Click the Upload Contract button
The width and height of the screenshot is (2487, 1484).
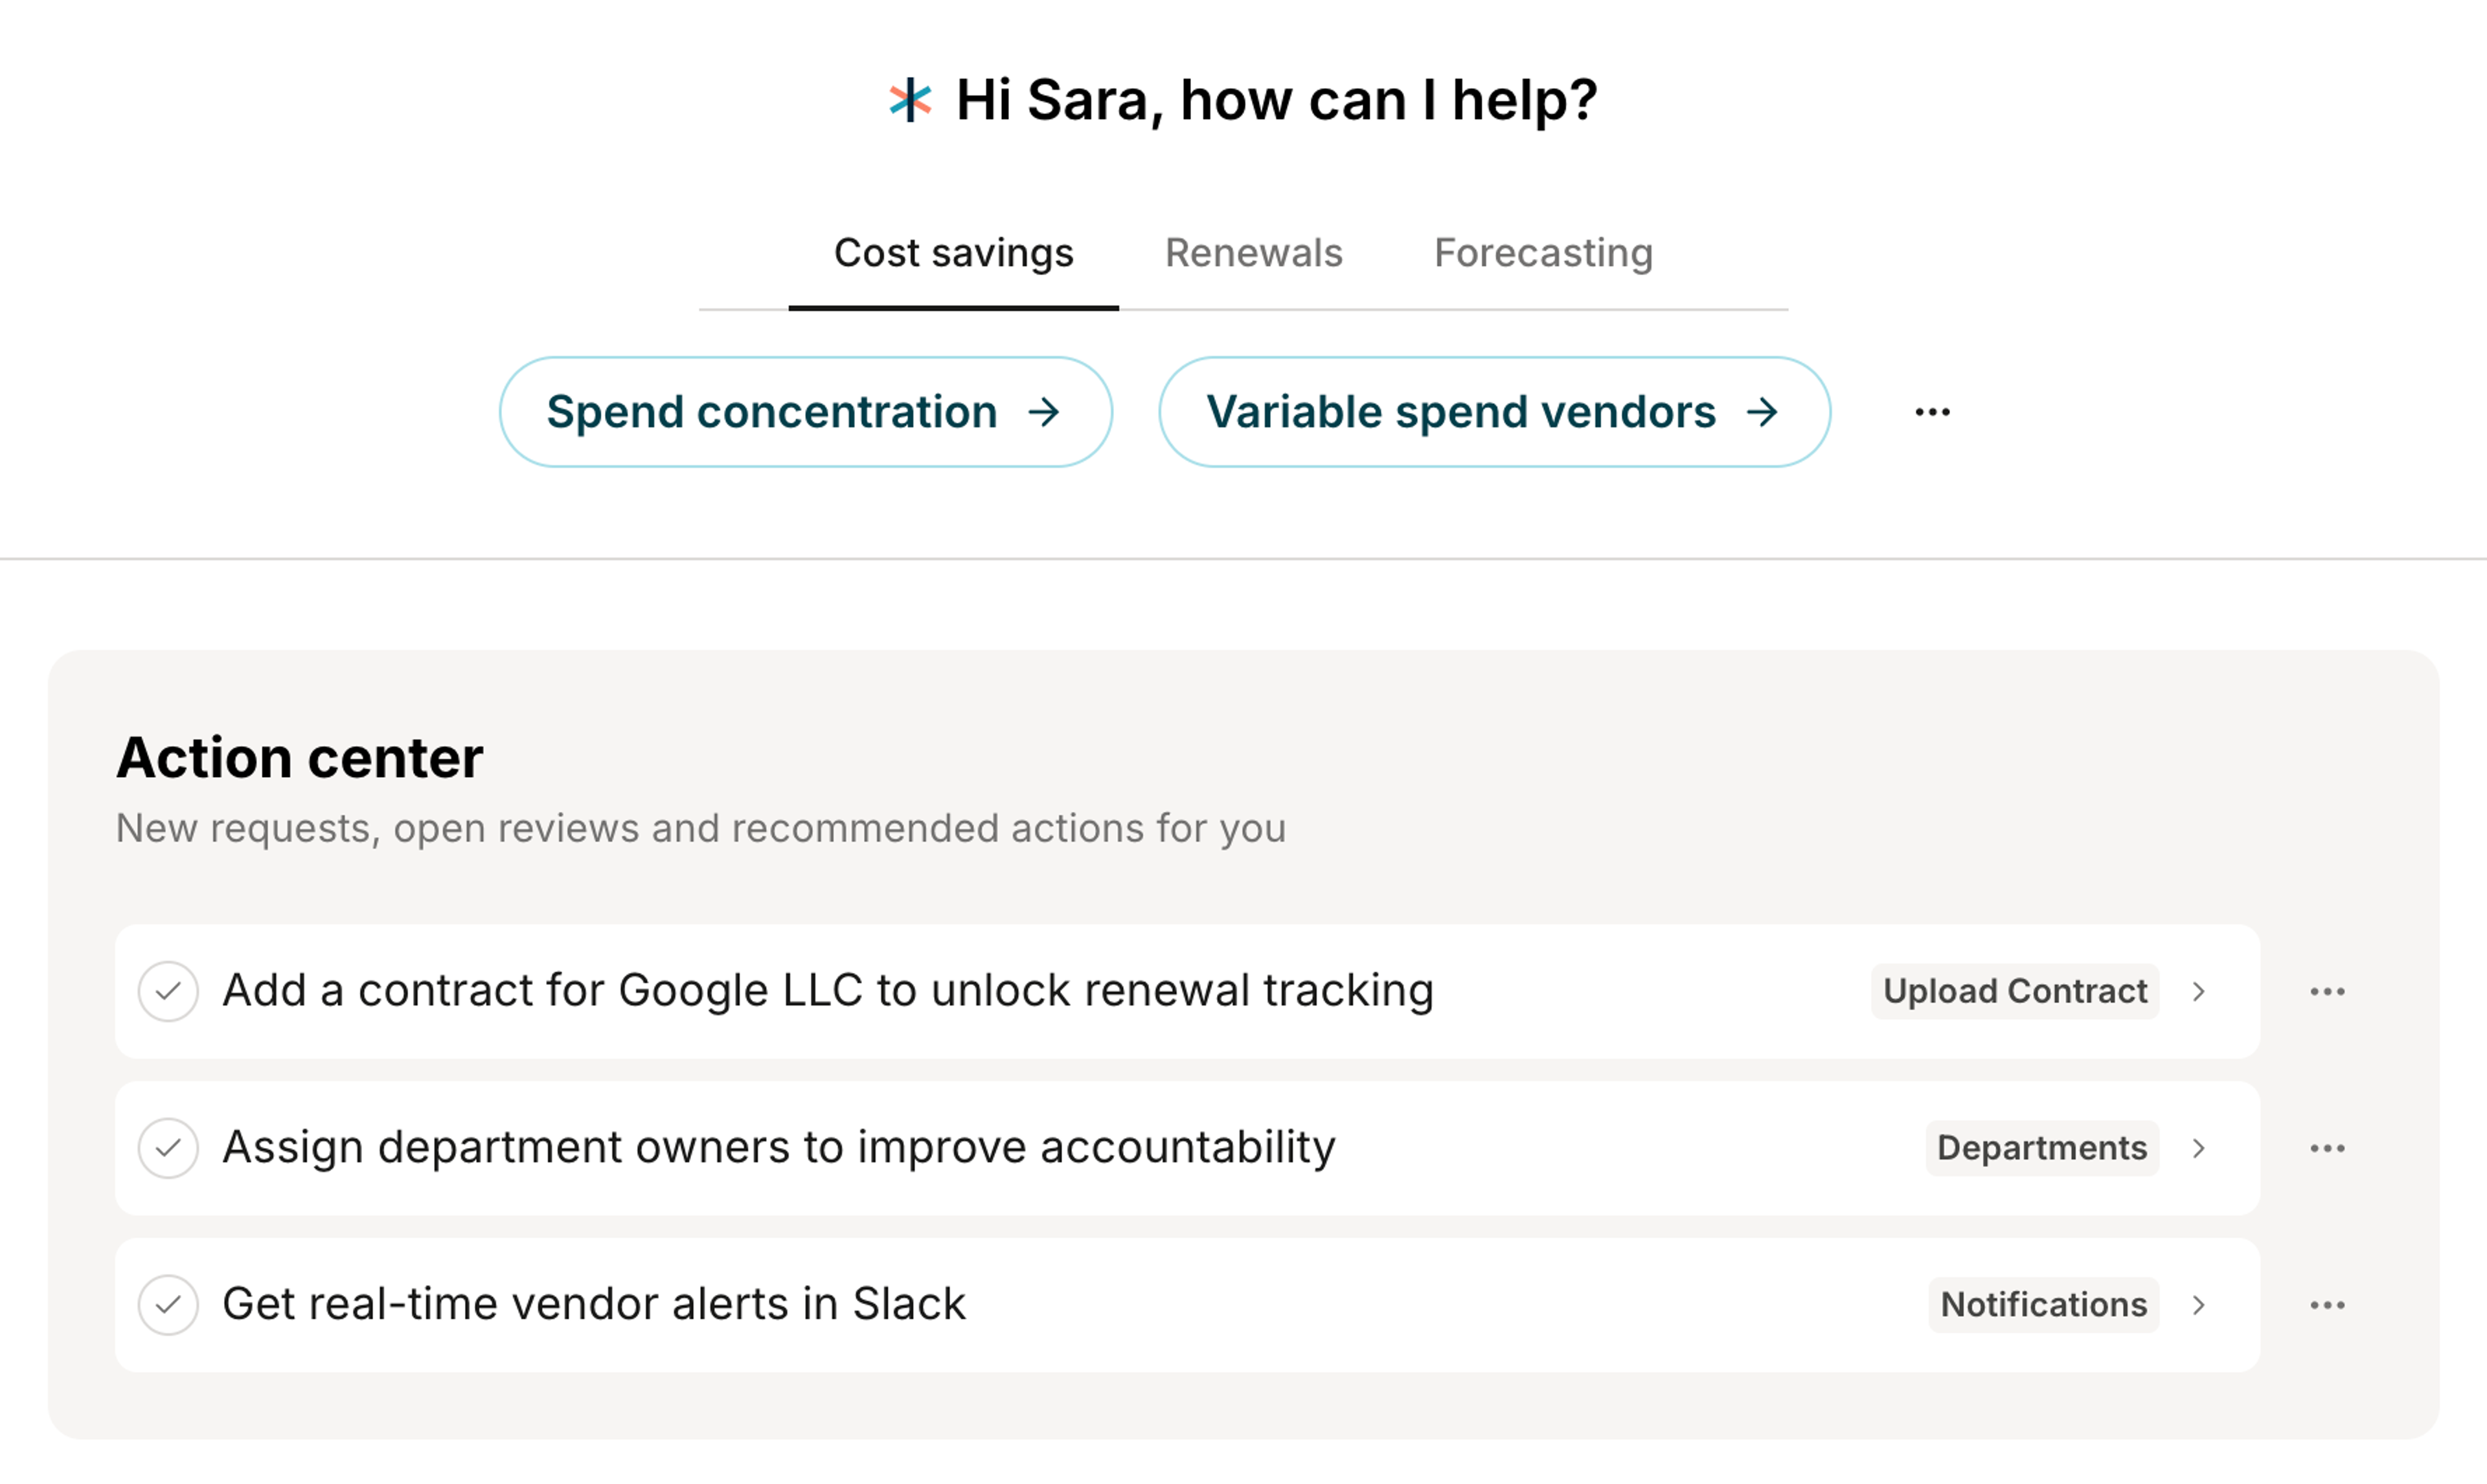2014,991
